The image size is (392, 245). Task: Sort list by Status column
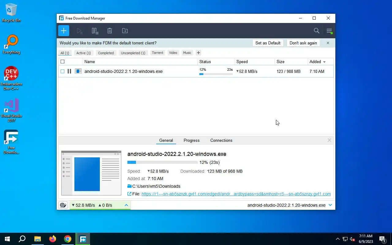click(x=216, y=62)
